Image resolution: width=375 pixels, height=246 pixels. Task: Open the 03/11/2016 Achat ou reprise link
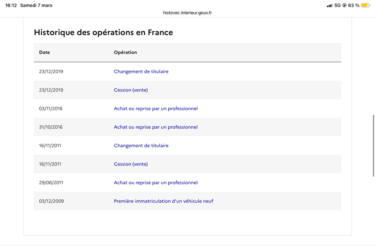point(156,109)
